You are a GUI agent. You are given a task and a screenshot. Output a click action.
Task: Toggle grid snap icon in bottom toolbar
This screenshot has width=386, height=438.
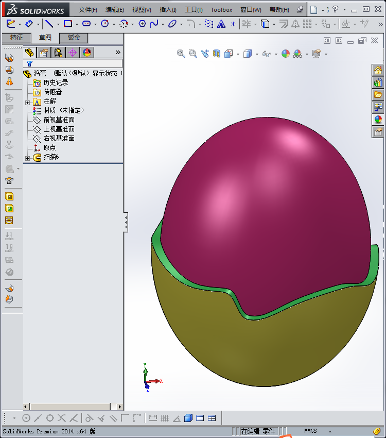[x=165, y=418]
